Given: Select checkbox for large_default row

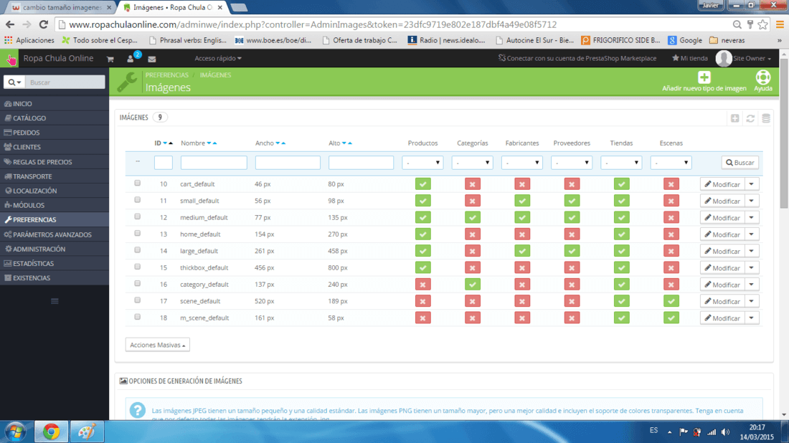Looking at the screenshot, I should pos(138,250).
